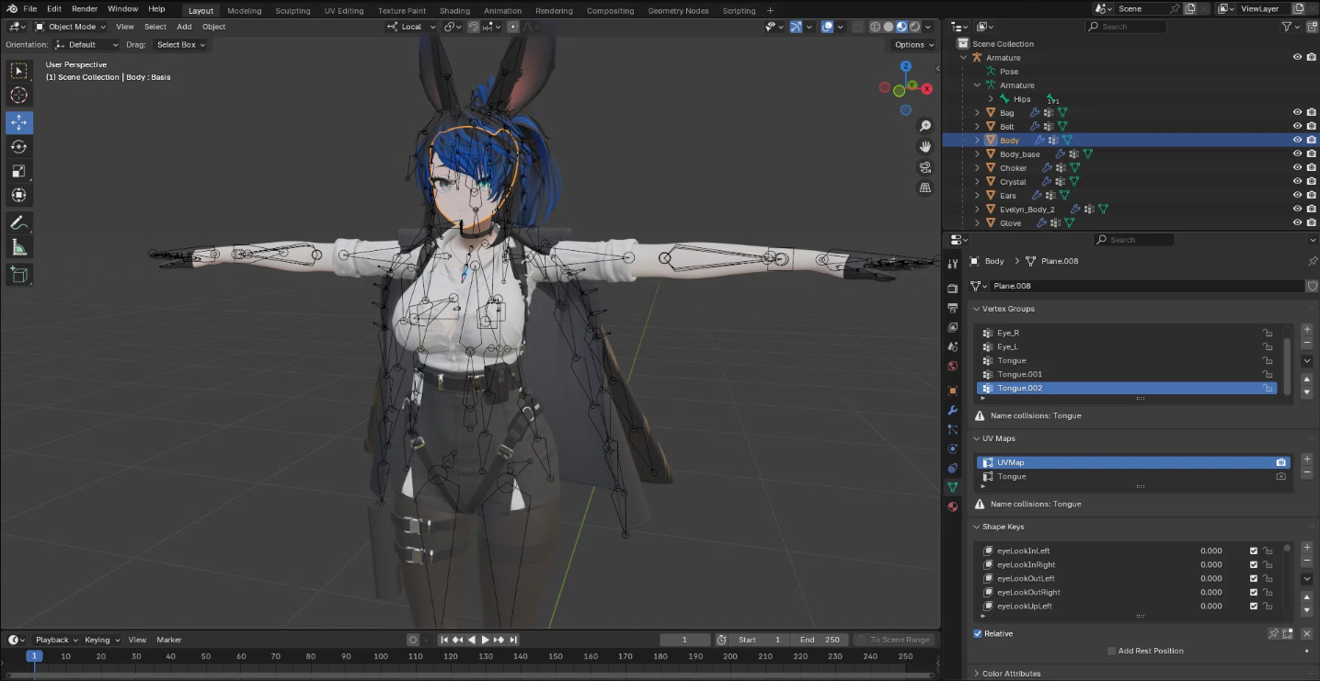Open the Orientation Default dropdown
Viewport: 1320px width, 681px height.
click(86, 44)
